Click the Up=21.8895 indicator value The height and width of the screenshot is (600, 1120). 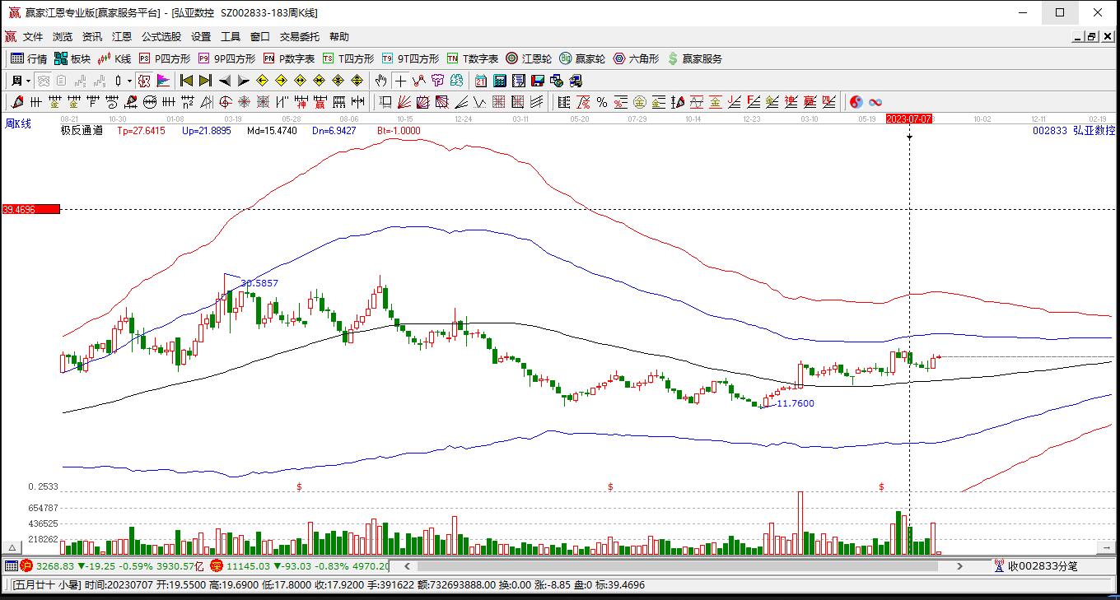click(x=207, y=130)
